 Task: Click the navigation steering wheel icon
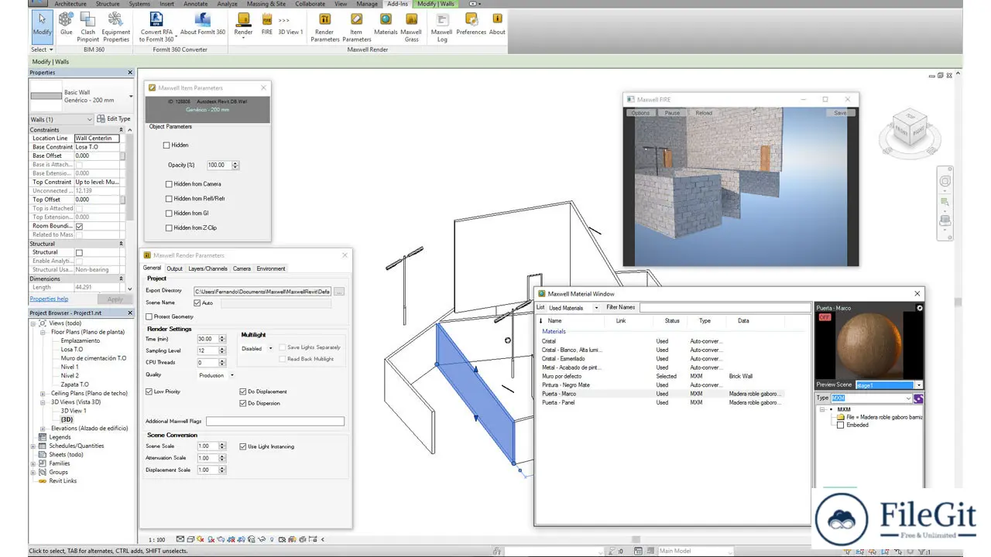click(945, 182)
